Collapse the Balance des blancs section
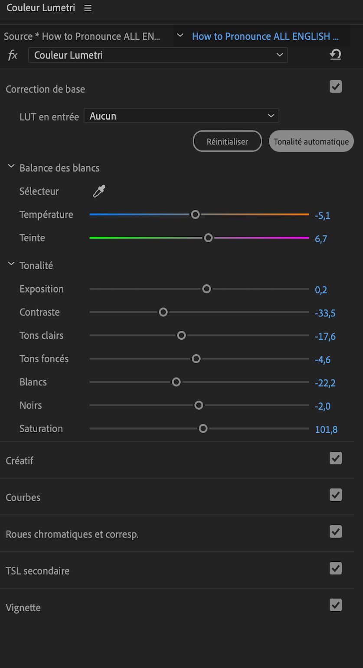Screen dimensions: 363x668 tap(11, 167)
